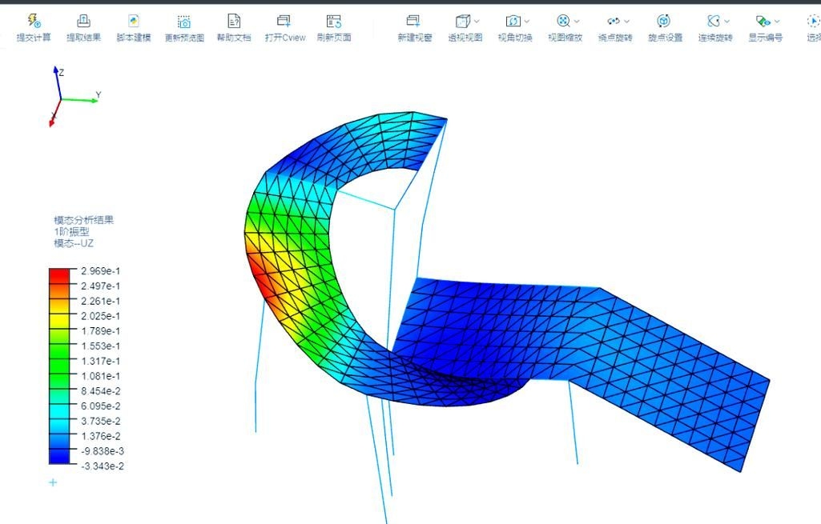Click the 刷新页面 refresh page icon
Image resolution: width=821 pixels, height=524 pixels.
pyautogui.click(x=334, y=22)
